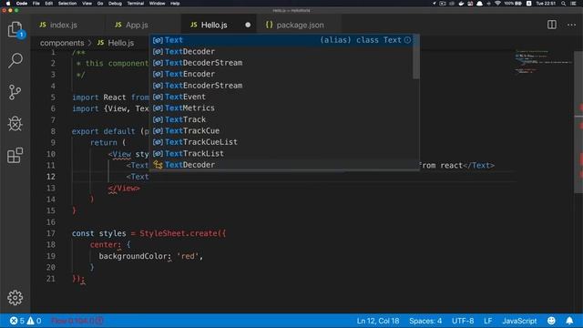Change language mode JavaScript
This screenshot has height=328, width=583.
click(x=519, y=321)
